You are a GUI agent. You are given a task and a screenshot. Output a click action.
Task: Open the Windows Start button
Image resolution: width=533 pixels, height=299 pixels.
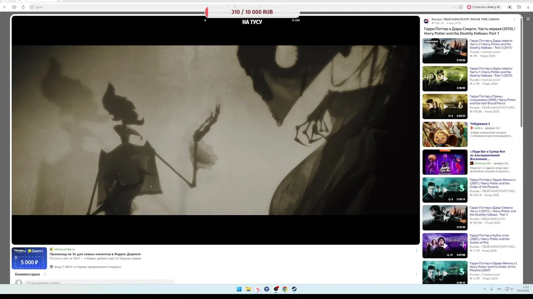pos(239,289)
